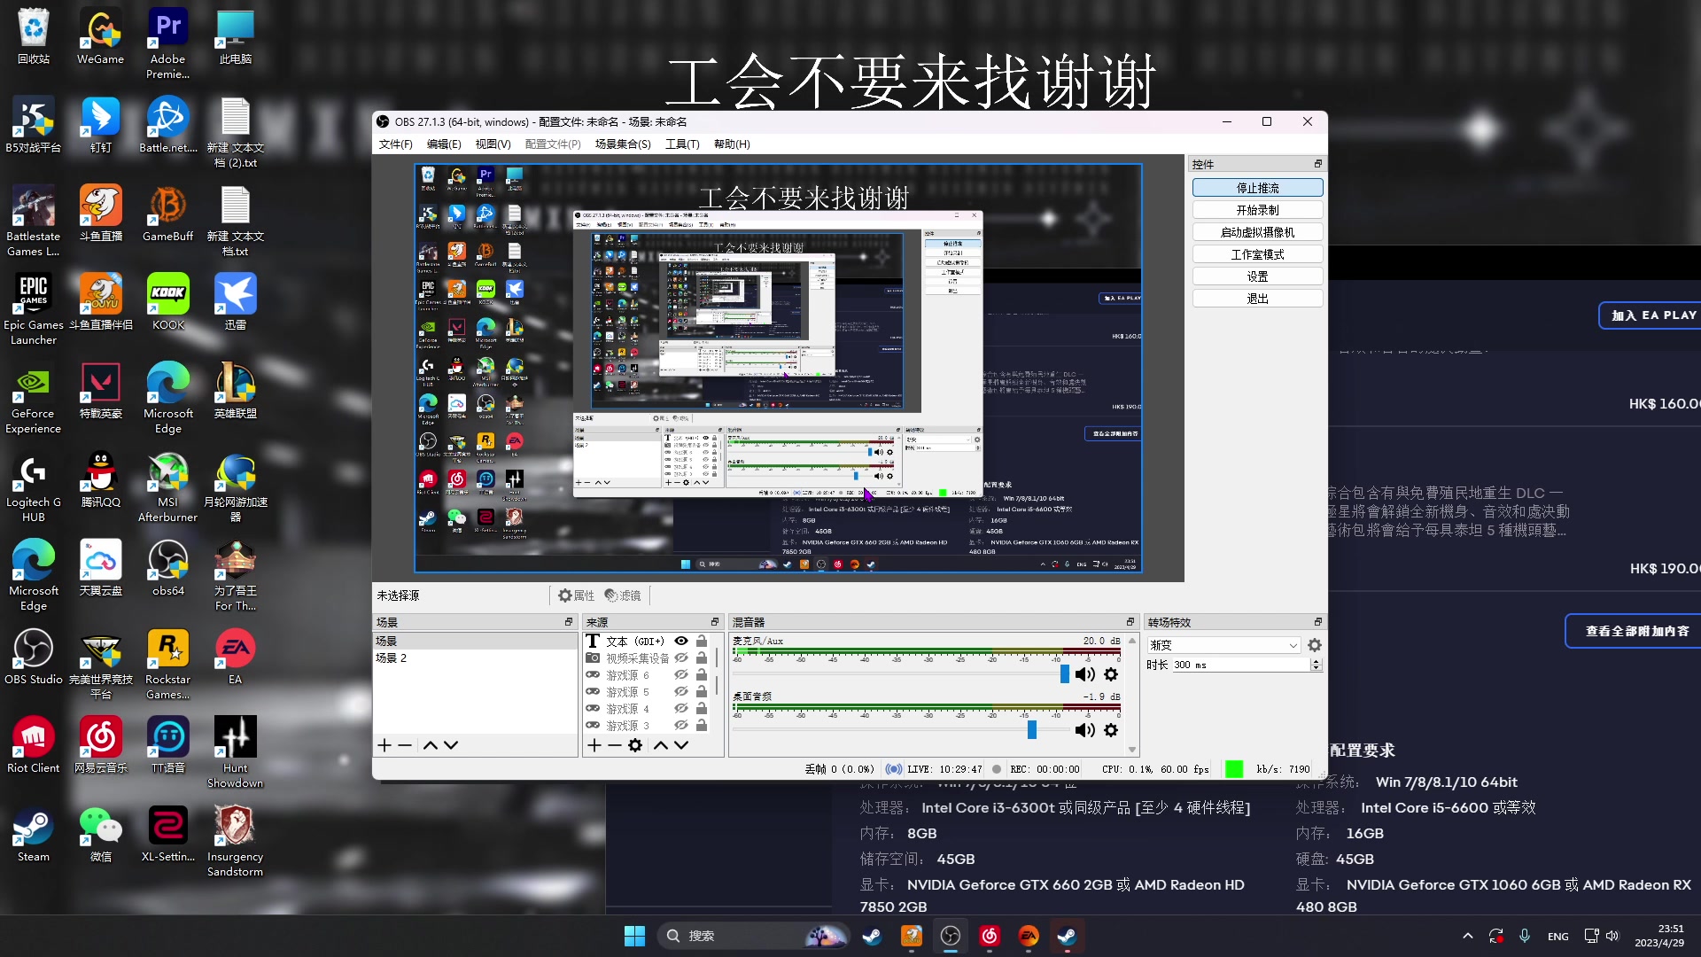1701x957 pixels.
Task: Increase 时长 duration with stepper arrow
Action: [1316, 661]
